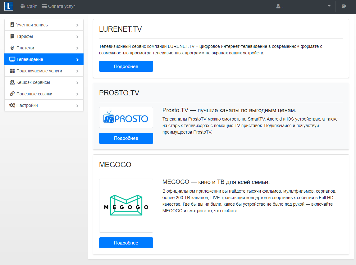The width and height of the screenshot is (356, 265).
Task: Click the Сайт link in header
Action: [x=29, y=6]
